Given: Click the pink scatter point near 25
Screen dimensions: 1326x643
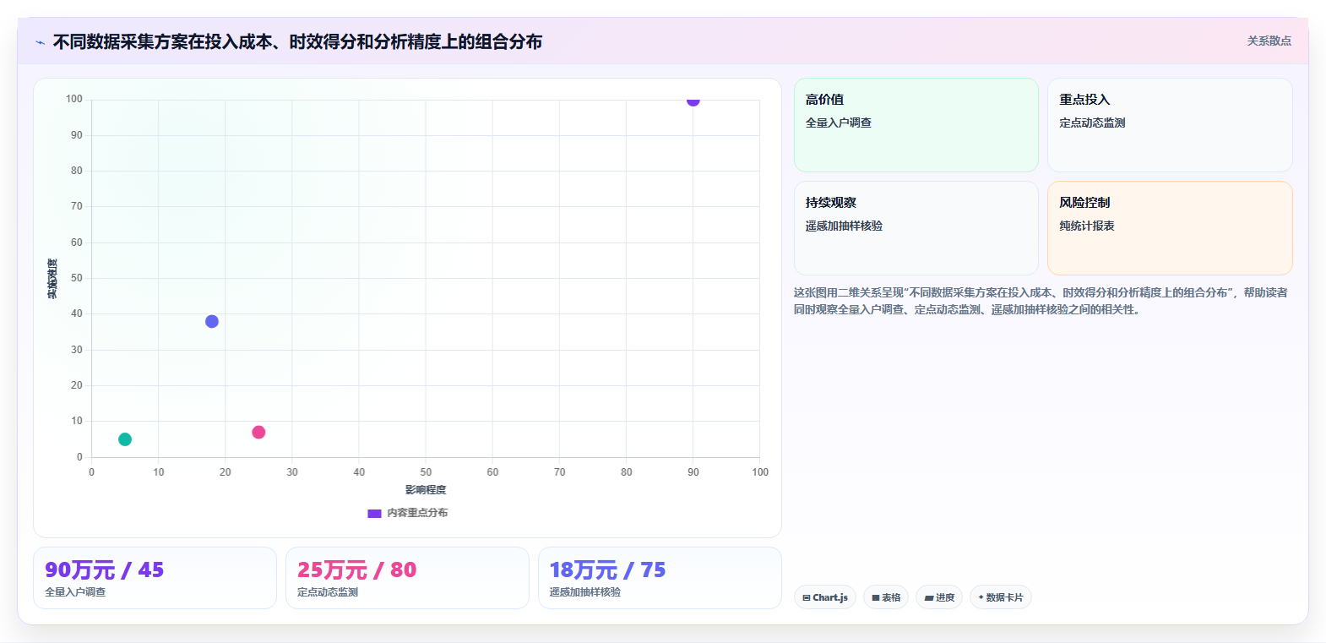Looking at the screenshot, I should coord(258,432).
